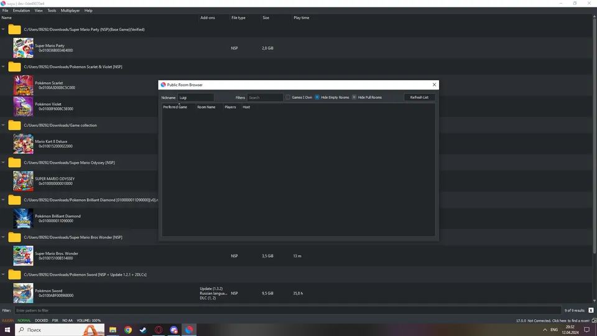This screenshot has height=336, width=597.
Task: Sort rooms by Host column
Action: [x=246, y=107]
